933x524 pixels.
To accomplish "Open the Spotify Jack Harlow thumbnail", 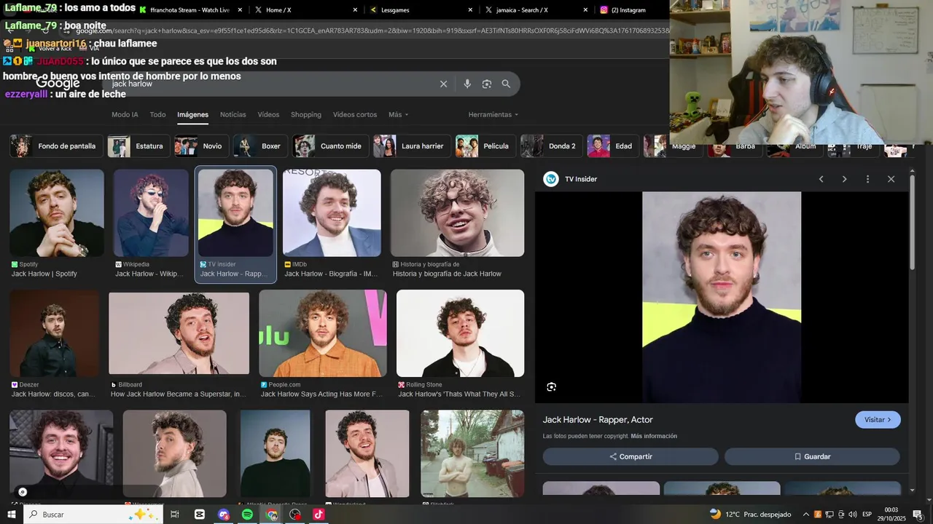I will click(57, 213).
